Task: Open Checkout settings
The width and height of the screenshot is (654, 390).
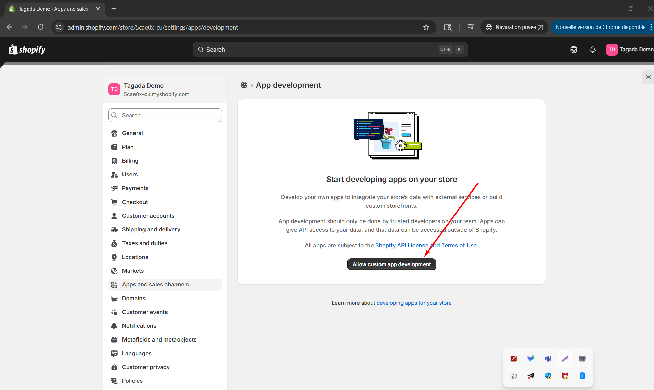Action: click(x=165, y=202)
